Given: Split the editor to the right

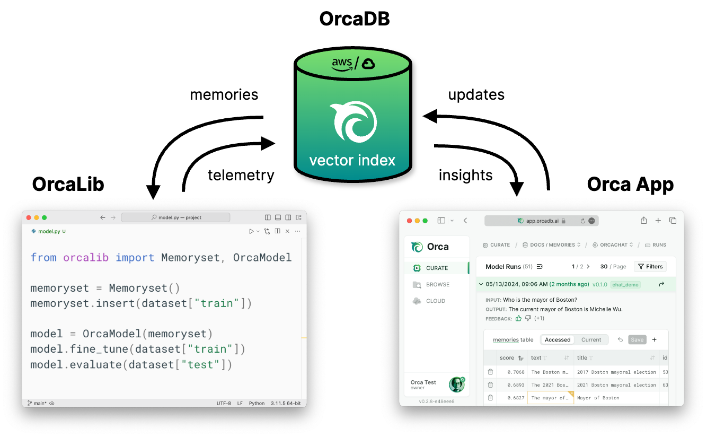Looking at the screenshot, I should point(277,231).
